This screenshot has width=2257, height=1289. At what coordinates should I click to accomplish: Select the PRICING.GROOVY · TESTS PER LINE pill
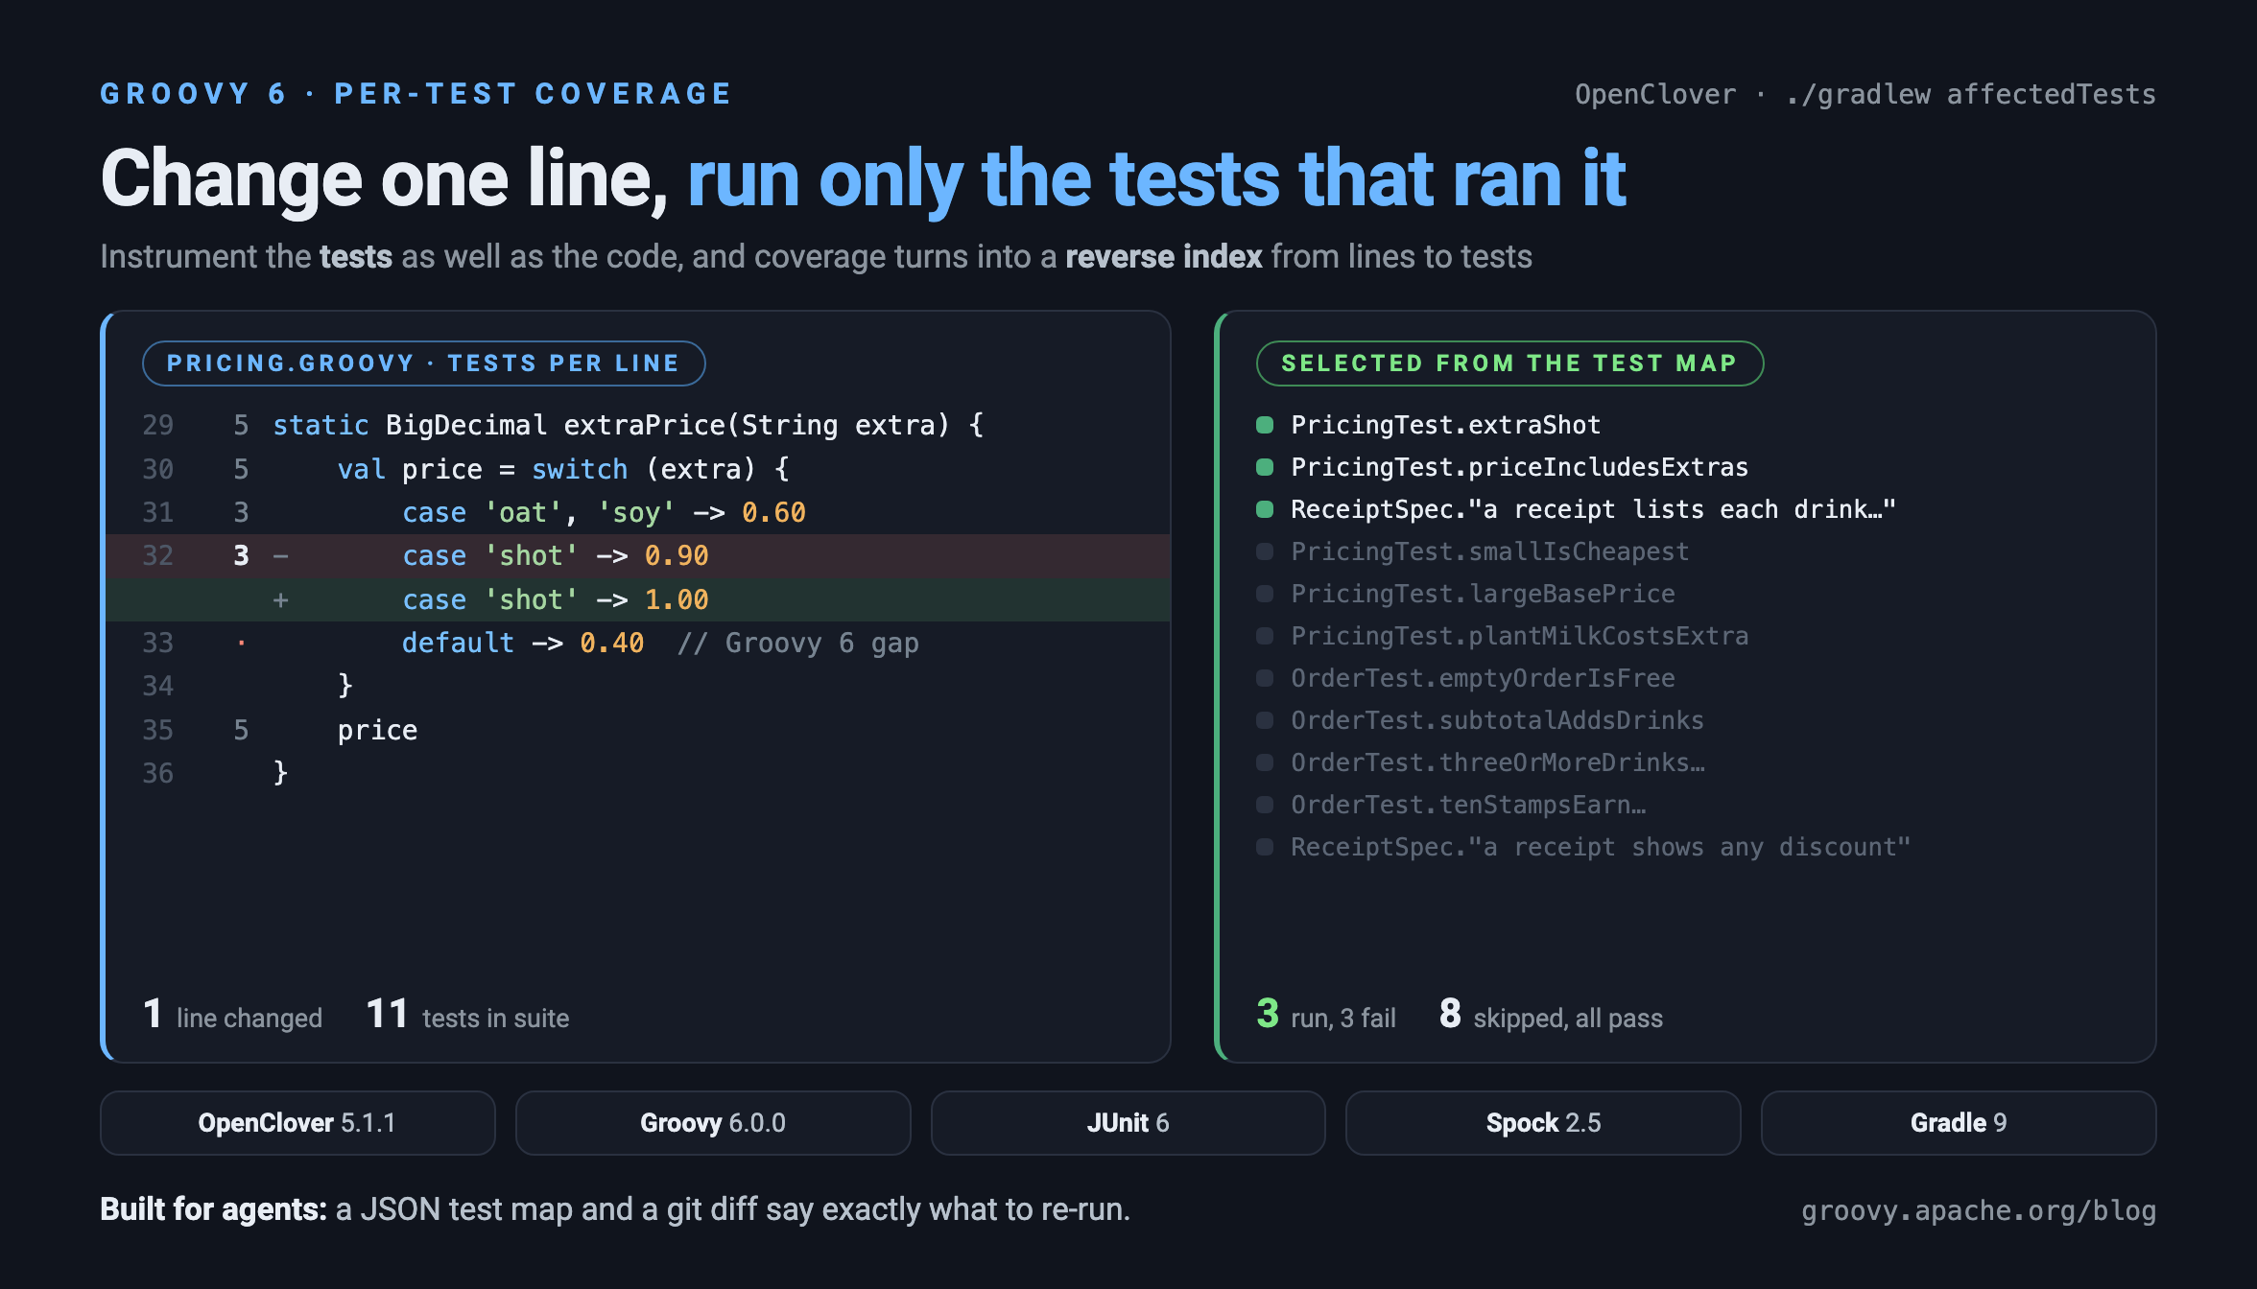pyautogui.click(x=423, y=363)
